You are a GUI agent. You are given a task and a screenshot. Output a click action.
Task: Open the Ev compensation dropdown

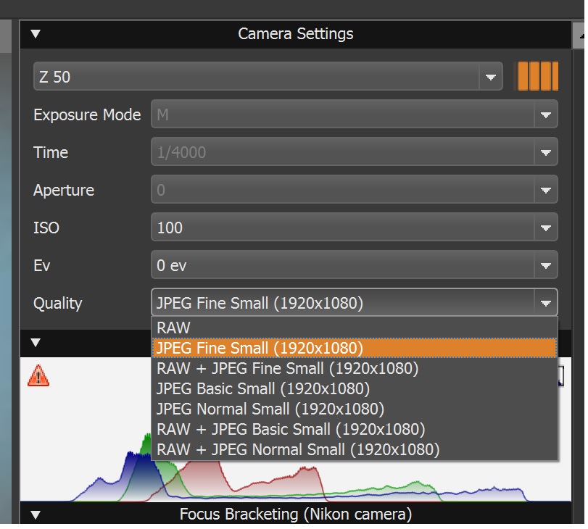tap(355, 265)
